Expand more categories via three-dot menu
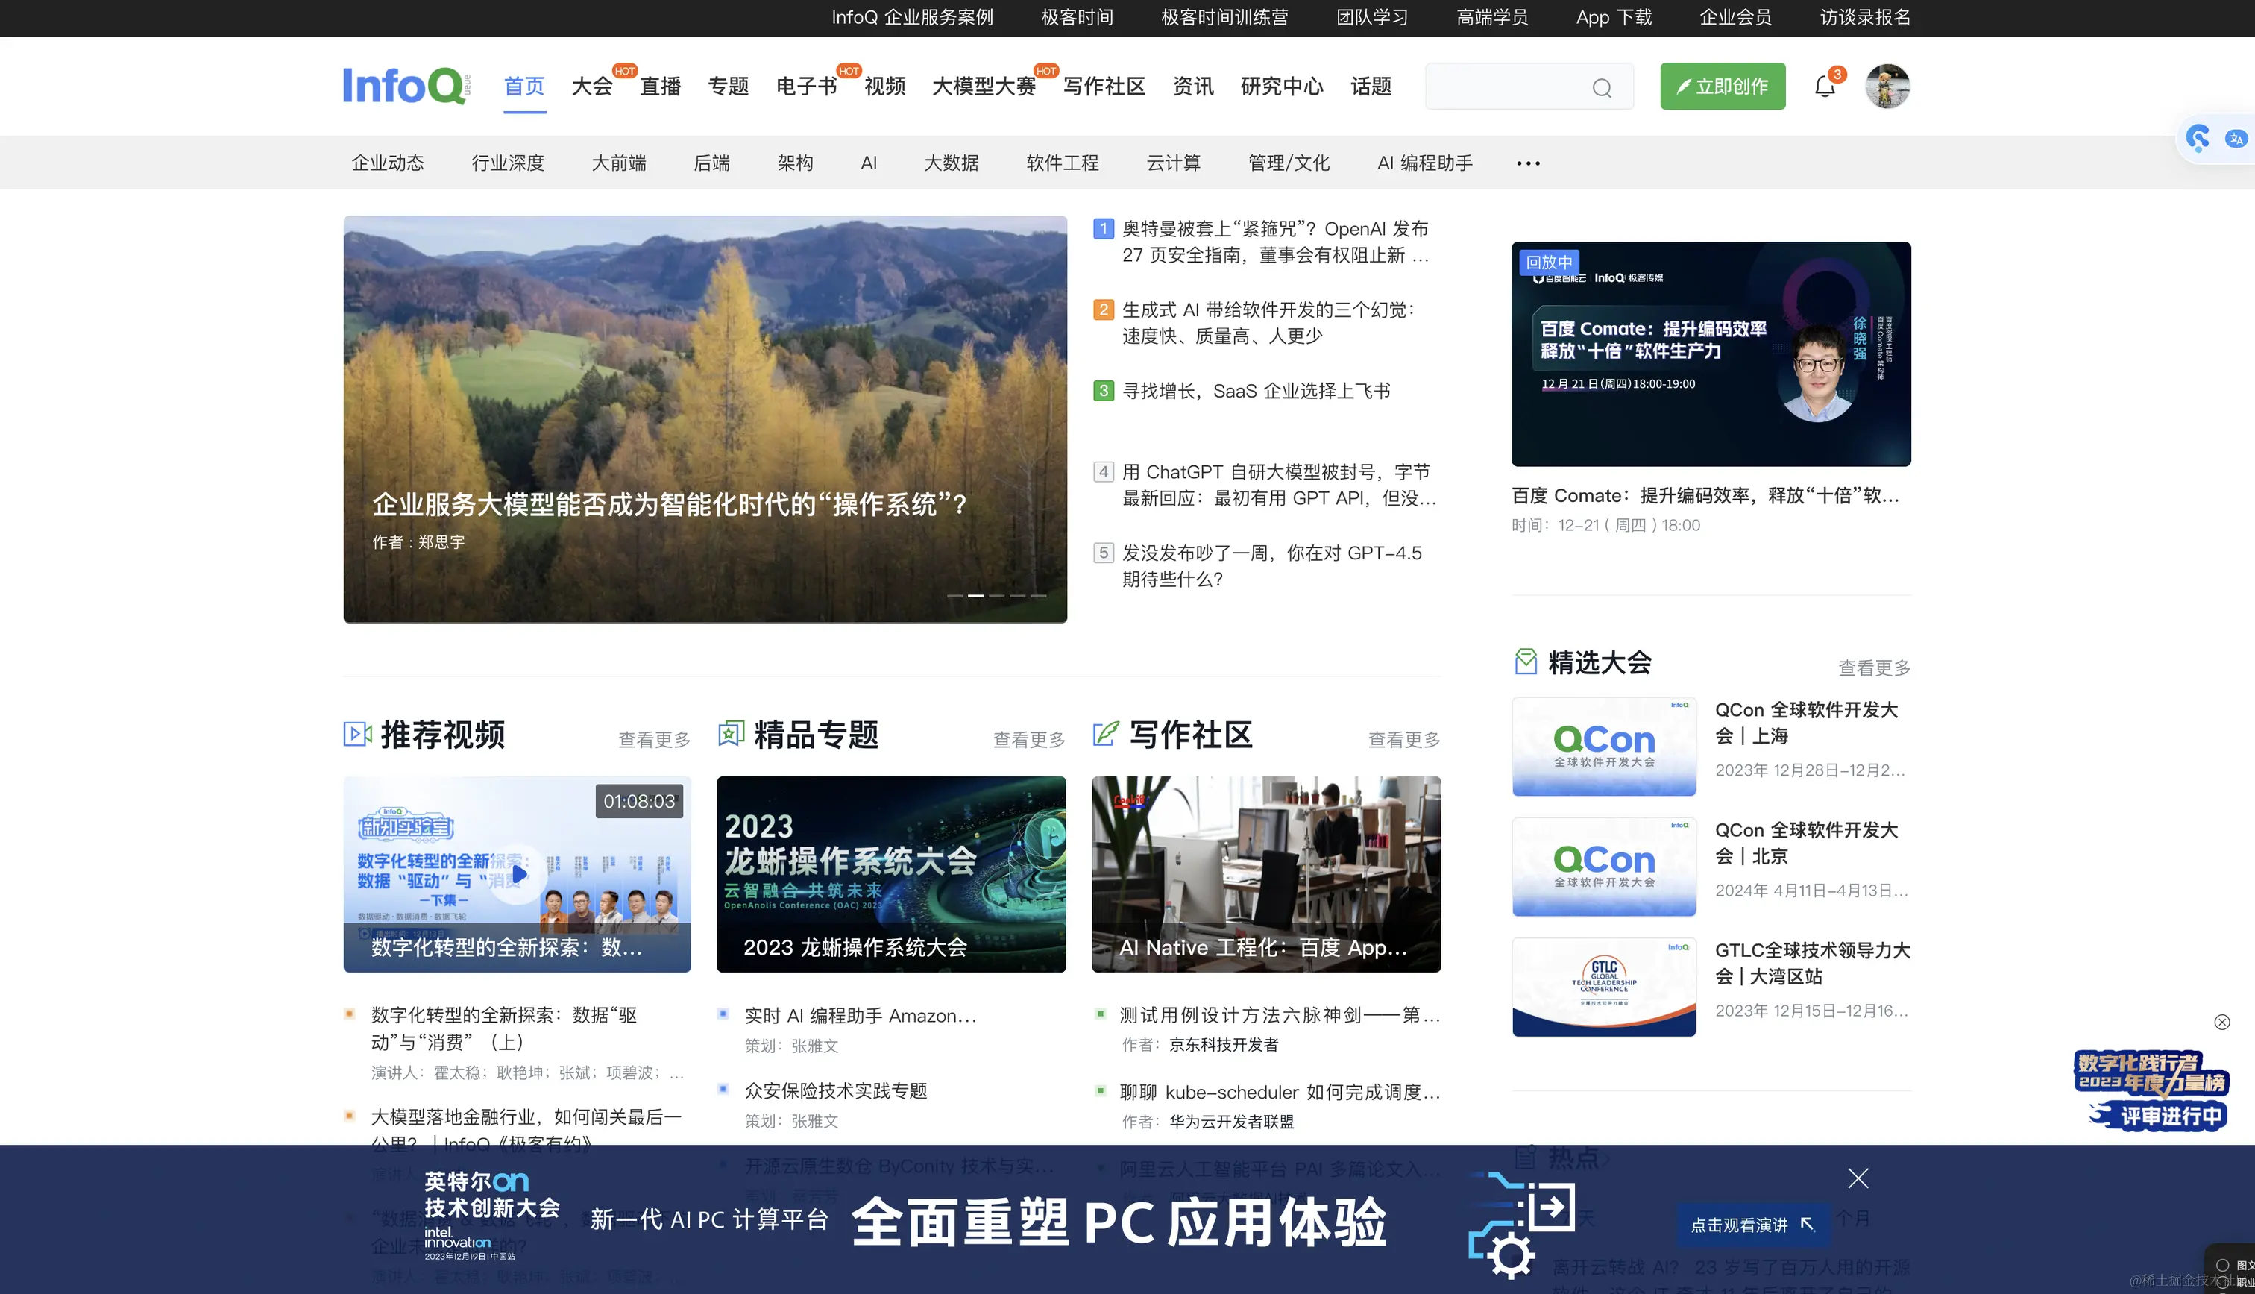The width and height of the screenshot is (2255, 1294). [1527, 163]
